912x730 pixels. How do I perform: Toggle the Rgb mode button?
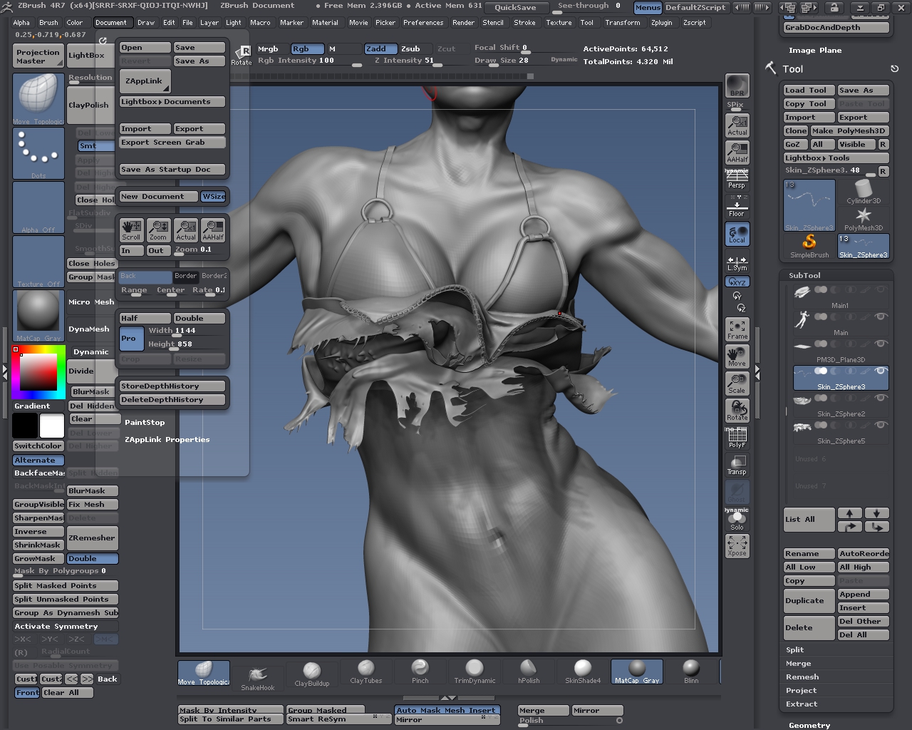307,48
